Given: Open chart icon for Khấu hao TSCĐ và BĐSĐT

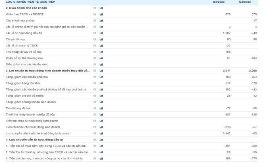Looking at the screenshot, I should click(x=101, y=14).
